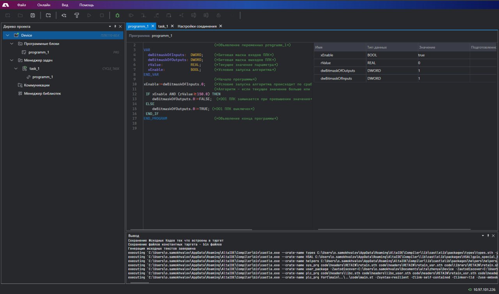
Task: Close the Настройки соединения tab
Action: tap(221, 26)
